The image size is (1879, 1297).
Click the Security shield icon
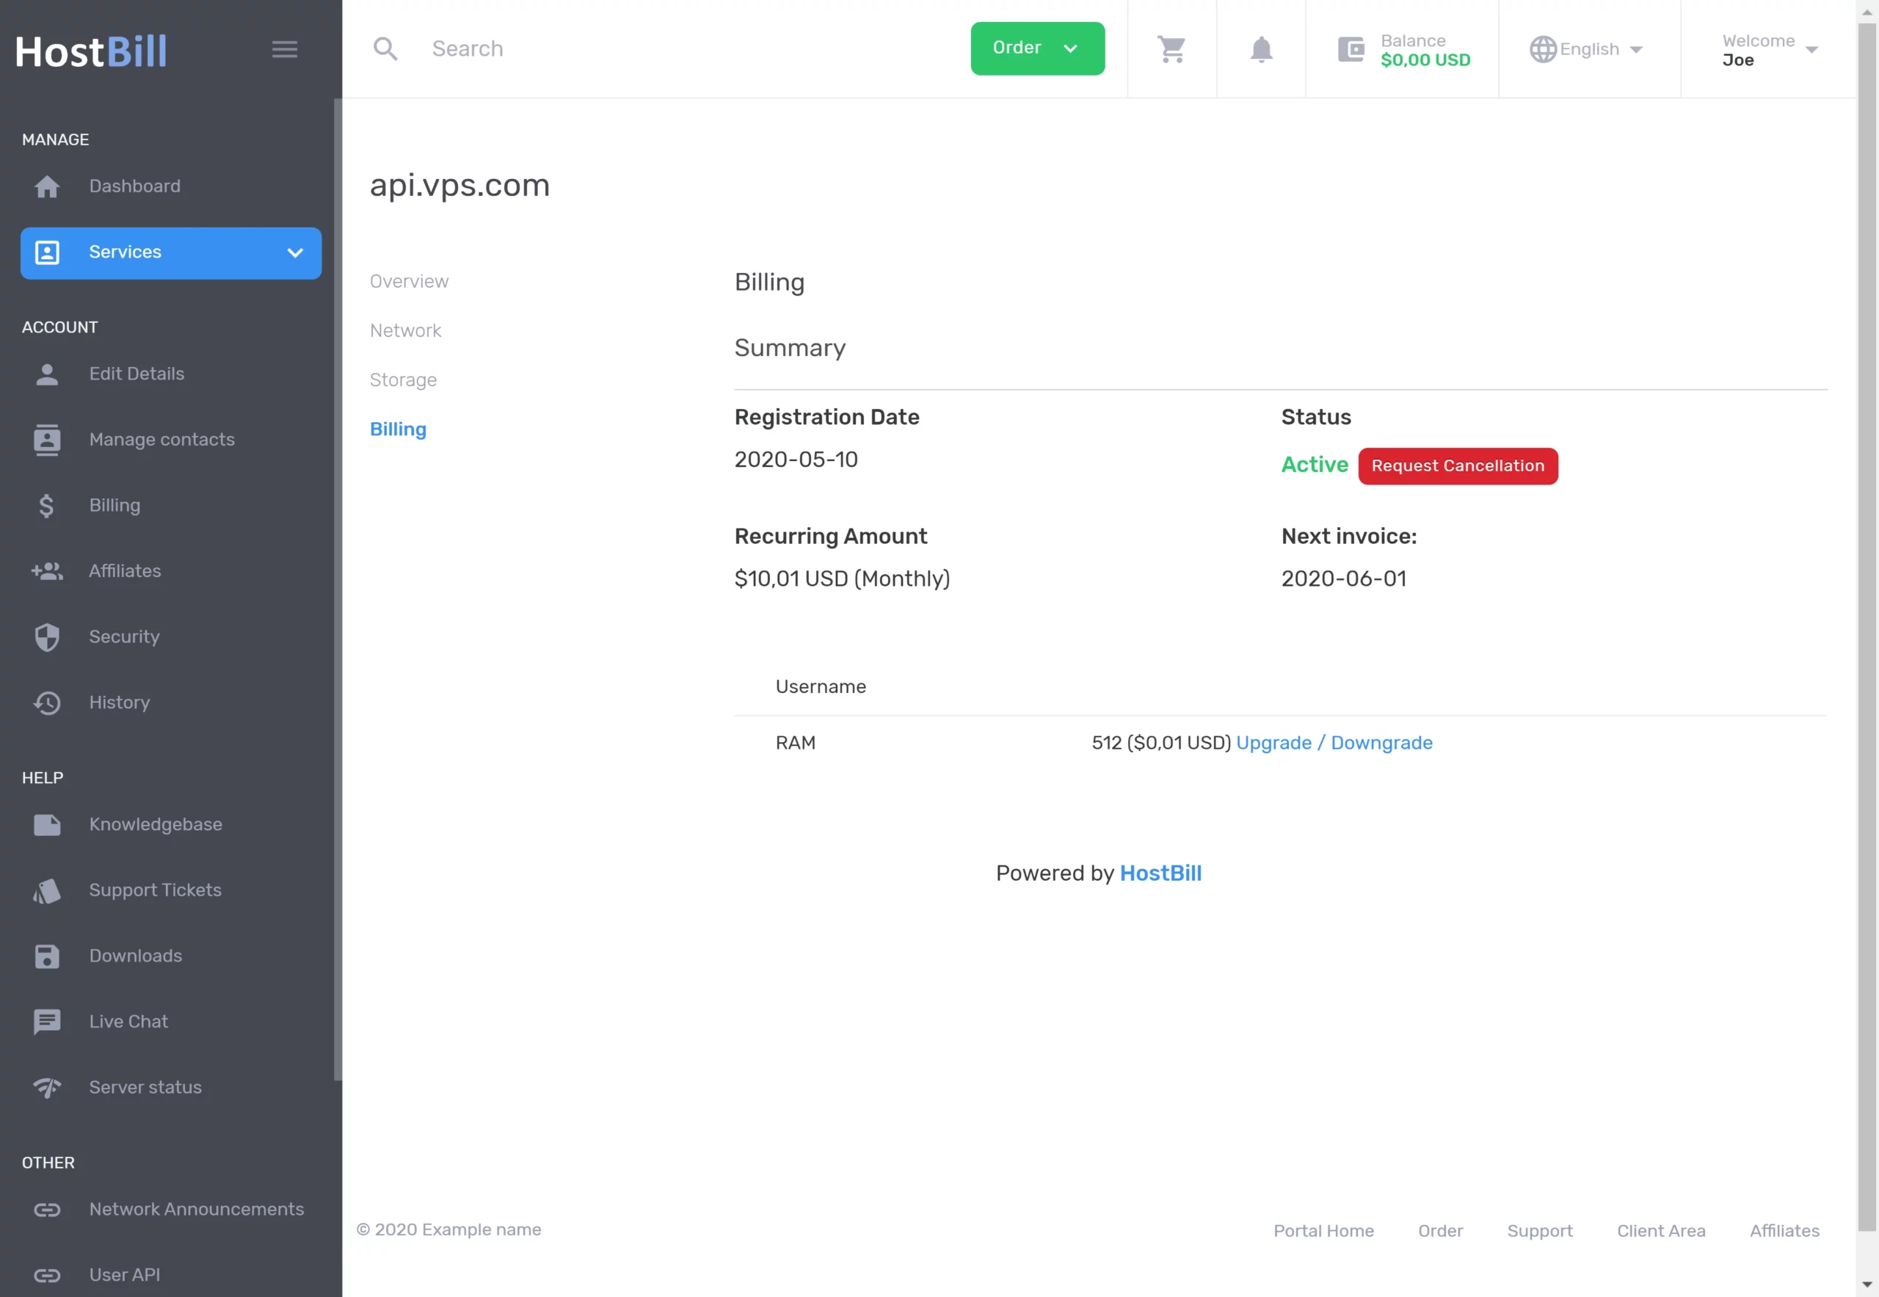coord(47,637)
